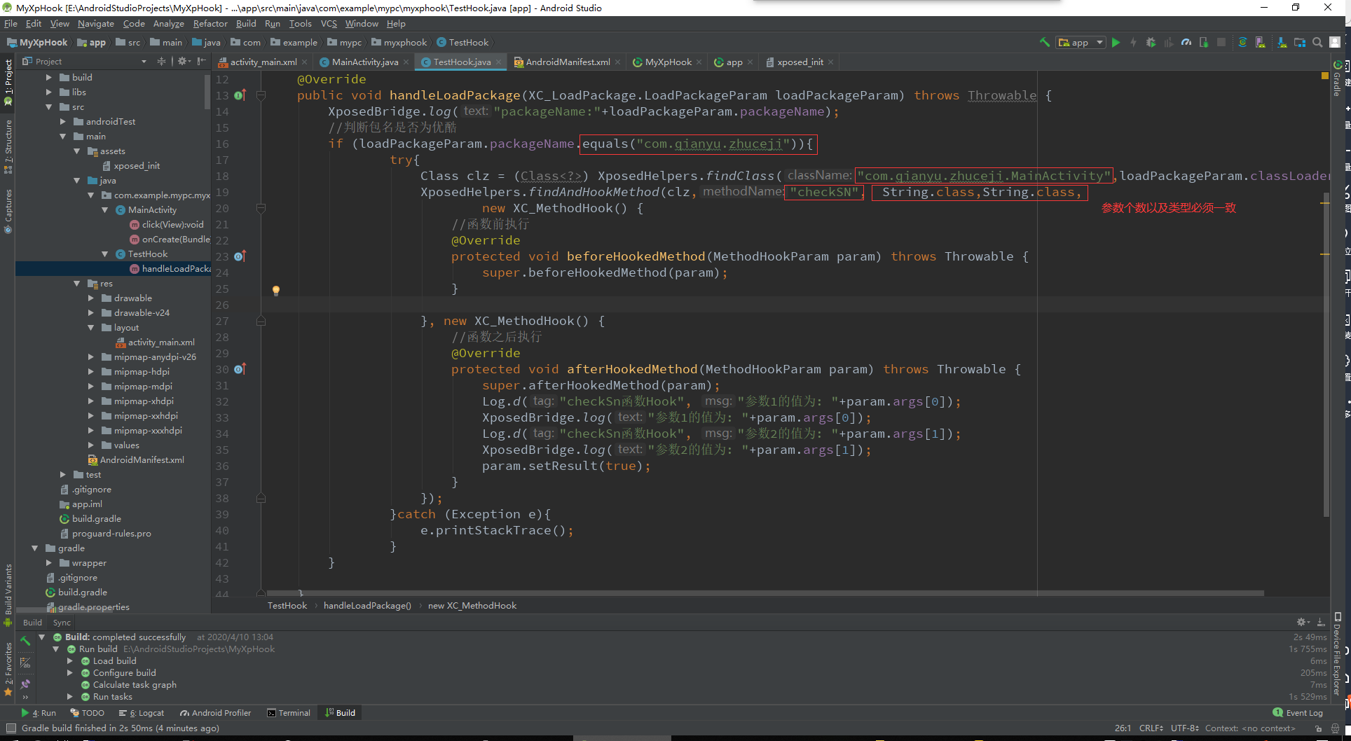Open Project panel settings gear icon
Image resolution: width=1351 pixels, height=741 pixels.
pos(184,62)
